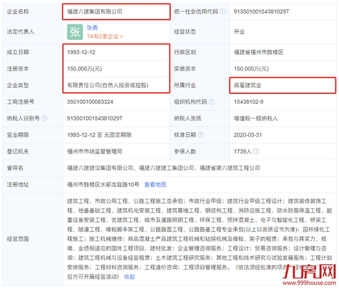Click registered capital value beside 注册资本
339x288 pixels.
tap(85, 69)
